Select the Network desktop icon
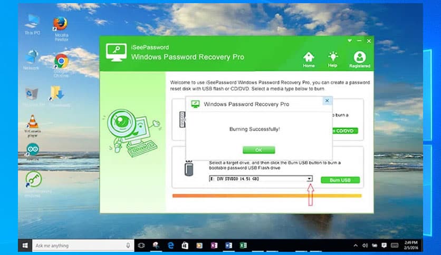 coord(31,60)
